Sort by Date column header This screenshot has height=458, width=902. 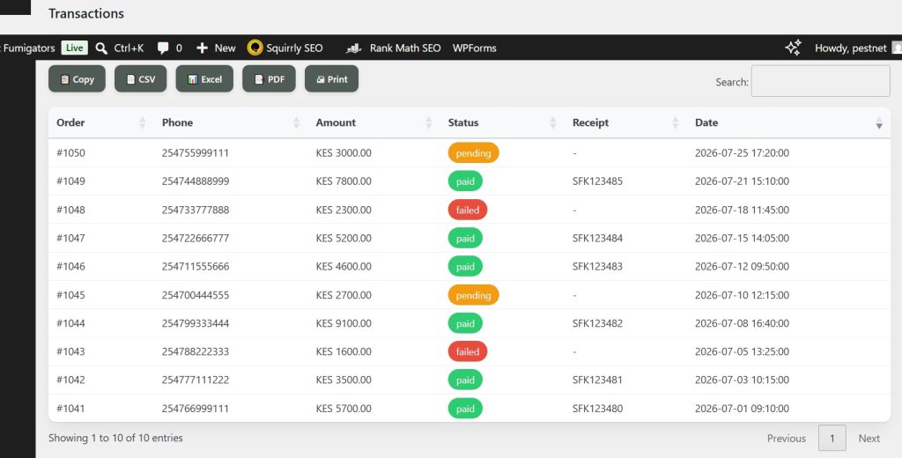[x=788, y=122]
